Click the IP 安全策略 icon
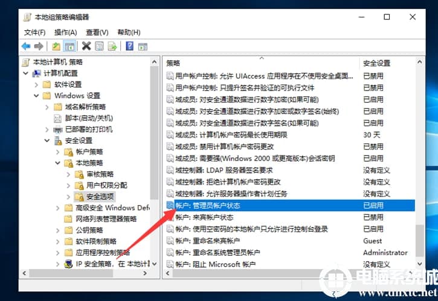The image size is (438, 301). (x=68, y=264)
